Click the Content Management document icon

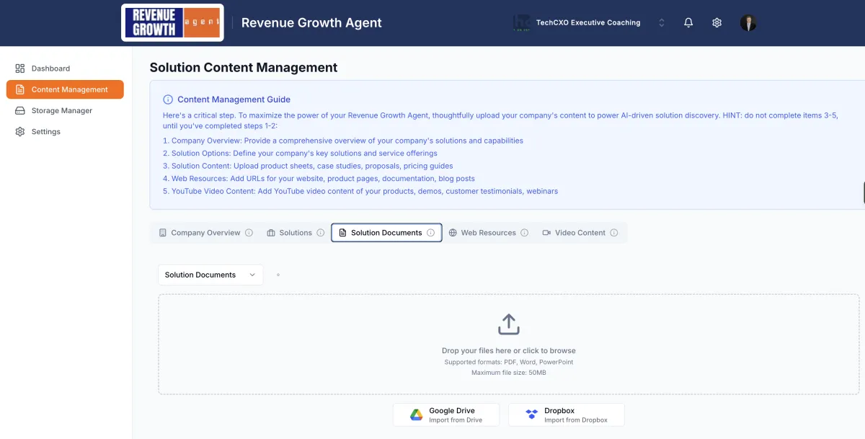pyautogui.click(x=20, y=89)
